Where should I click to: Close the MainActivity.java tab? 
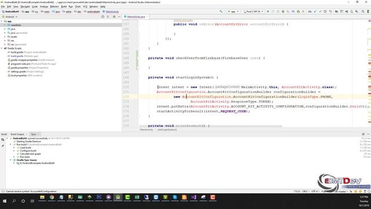pyautogui.click(x=147, y=17)
